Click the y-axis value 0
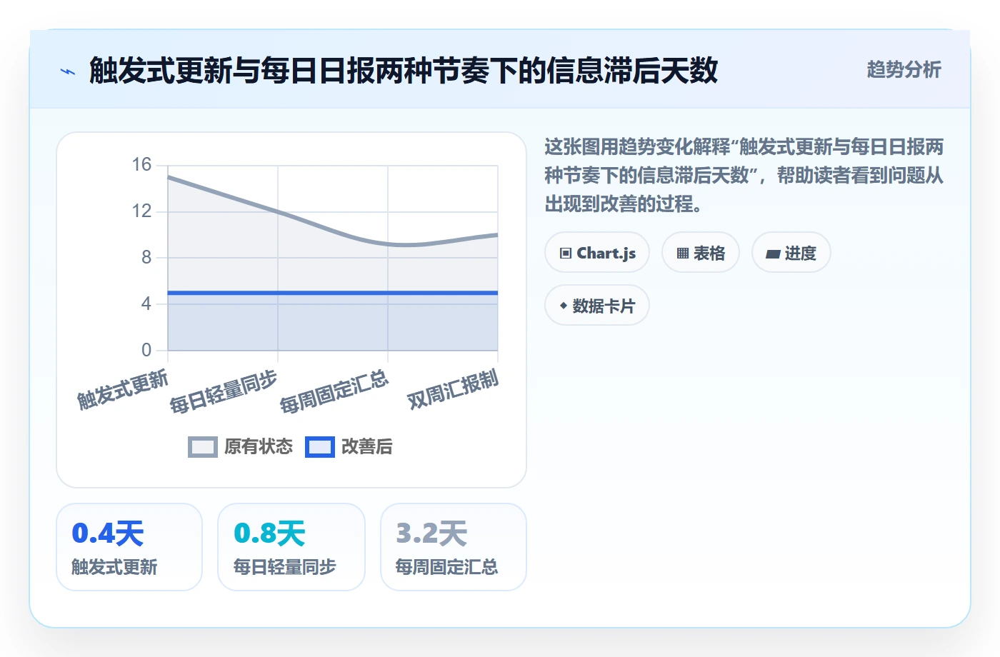1000x657 pixels. (x=146, y=350)
